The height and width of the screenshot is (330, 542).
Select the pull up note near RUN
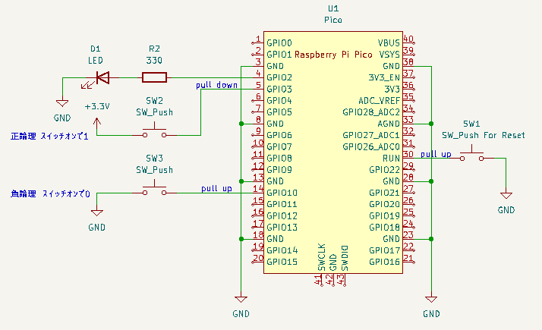436,154
